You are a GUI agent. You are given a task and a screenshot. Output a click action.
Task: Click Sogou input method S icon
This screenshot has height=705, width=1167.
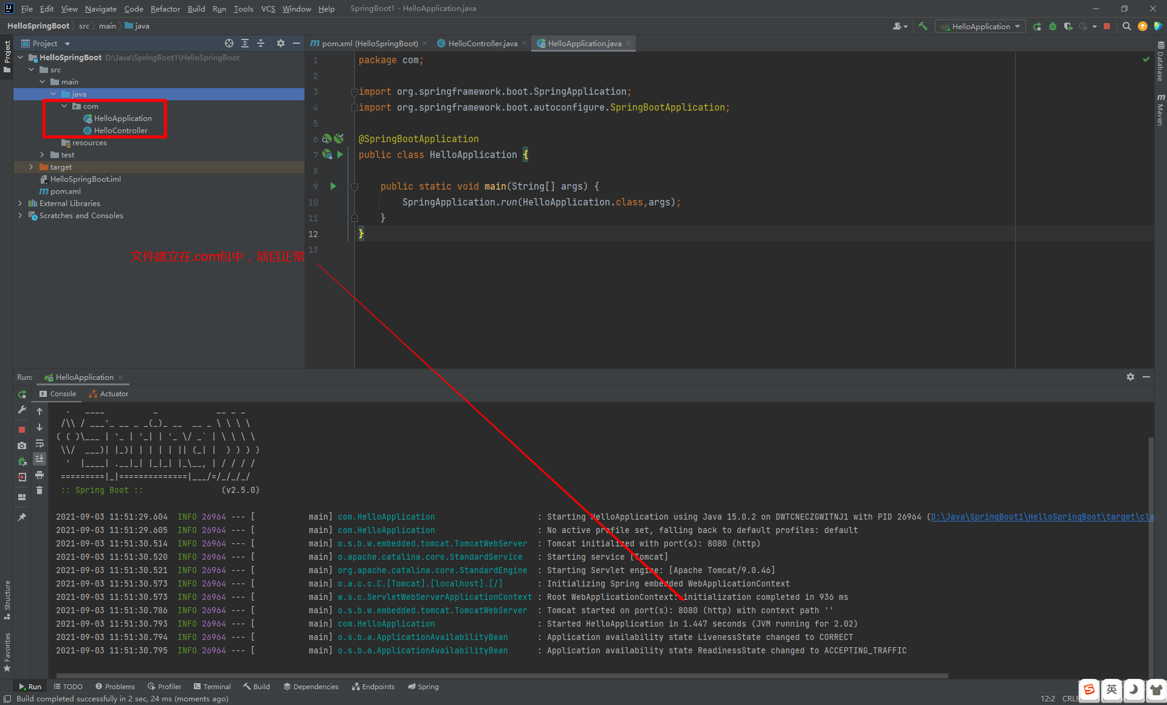[1089, 689]
